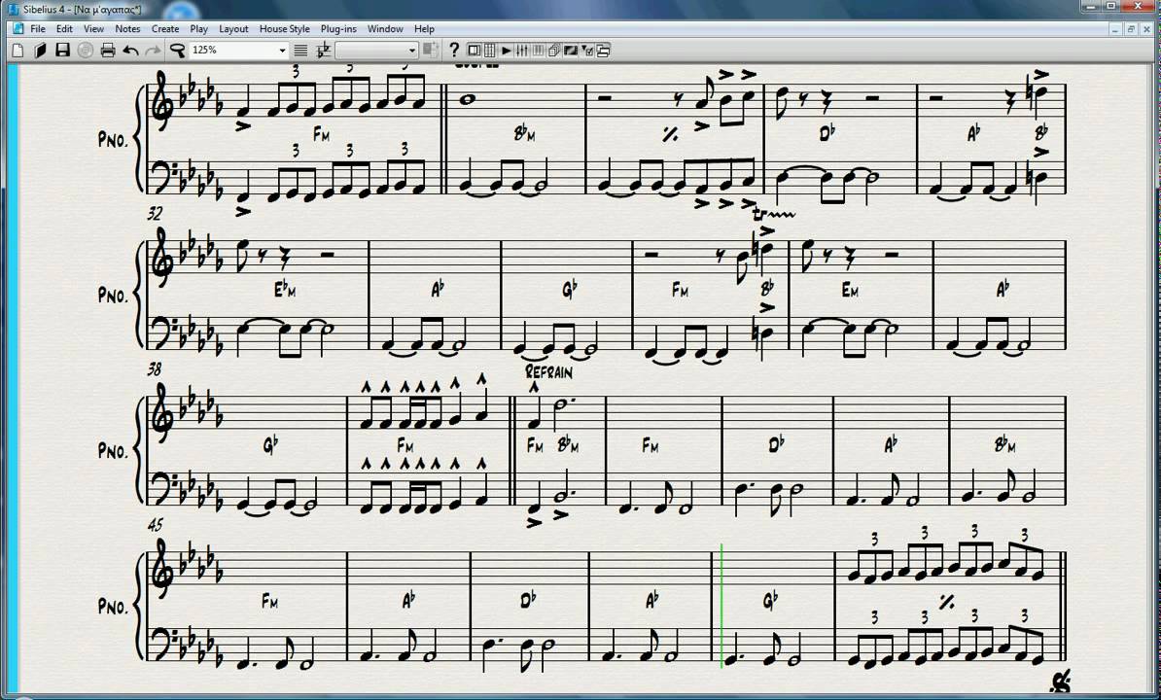1161x700 pixels.
Task: Open the Layout menu
Action: [233, 29]
